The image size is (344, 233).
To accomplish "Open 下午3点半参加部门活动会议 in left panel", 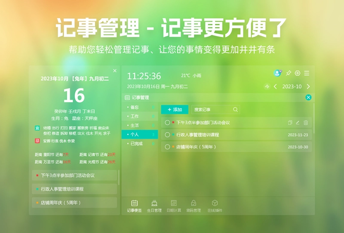I will 74,176.
